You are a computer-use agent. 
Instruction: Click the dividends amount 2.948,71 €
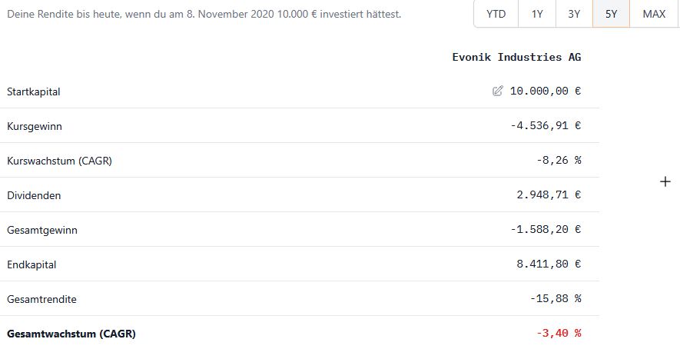(549, 194)
